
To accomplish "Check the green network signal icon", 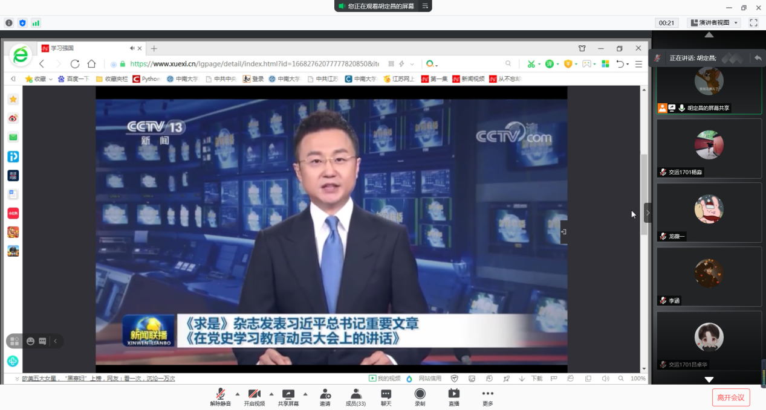I will [x=36, y=23].
